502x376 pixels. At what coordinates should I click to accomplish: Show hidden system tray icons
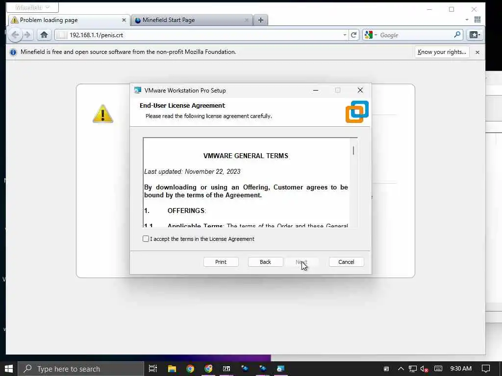click(x=401, y=369)
